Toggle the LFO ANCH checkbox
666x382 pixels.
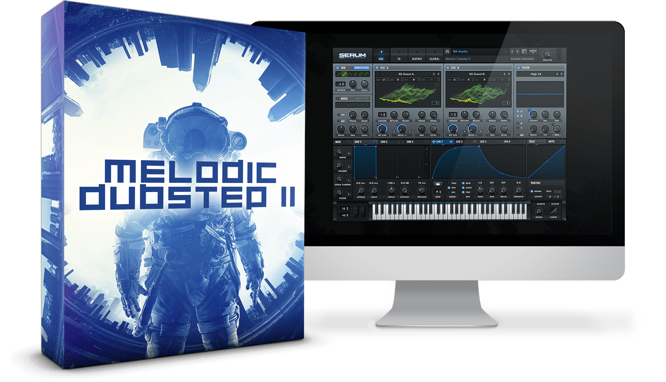pyautogui.click(x=463, y=188)
